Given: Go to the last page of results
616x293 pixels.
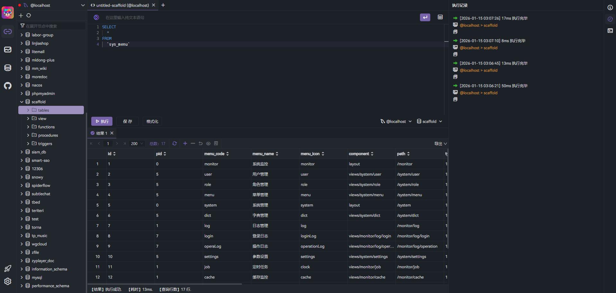Looking at the screenshot, I should 125,143.
